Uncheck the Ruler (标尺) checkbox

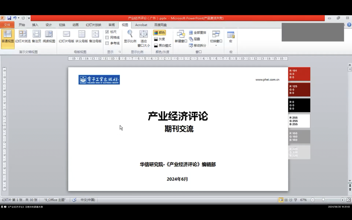[107, 32]
